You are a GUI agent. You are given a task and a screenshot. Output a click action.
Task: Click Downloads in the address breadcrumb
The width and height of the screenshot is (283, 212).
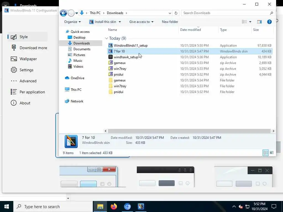tap(115, 13)
